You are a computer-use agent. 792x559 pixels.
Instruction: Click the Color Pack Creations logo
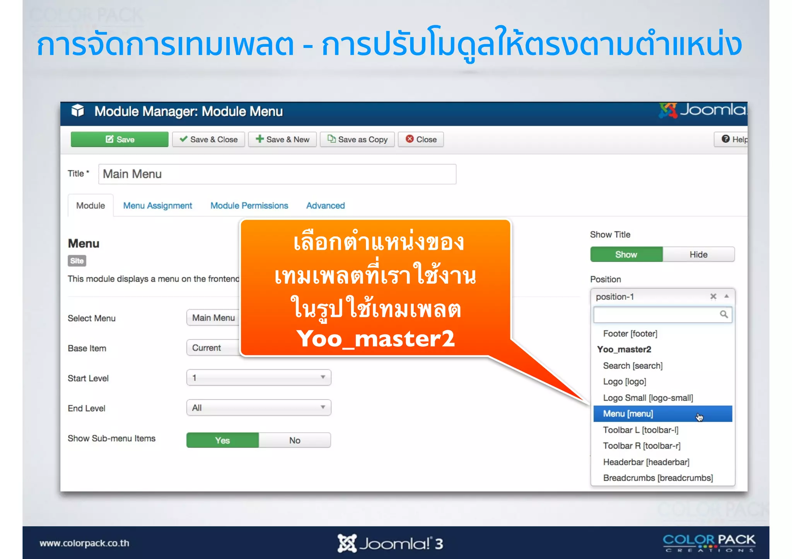pyautogui.click(x=709, y=542)
